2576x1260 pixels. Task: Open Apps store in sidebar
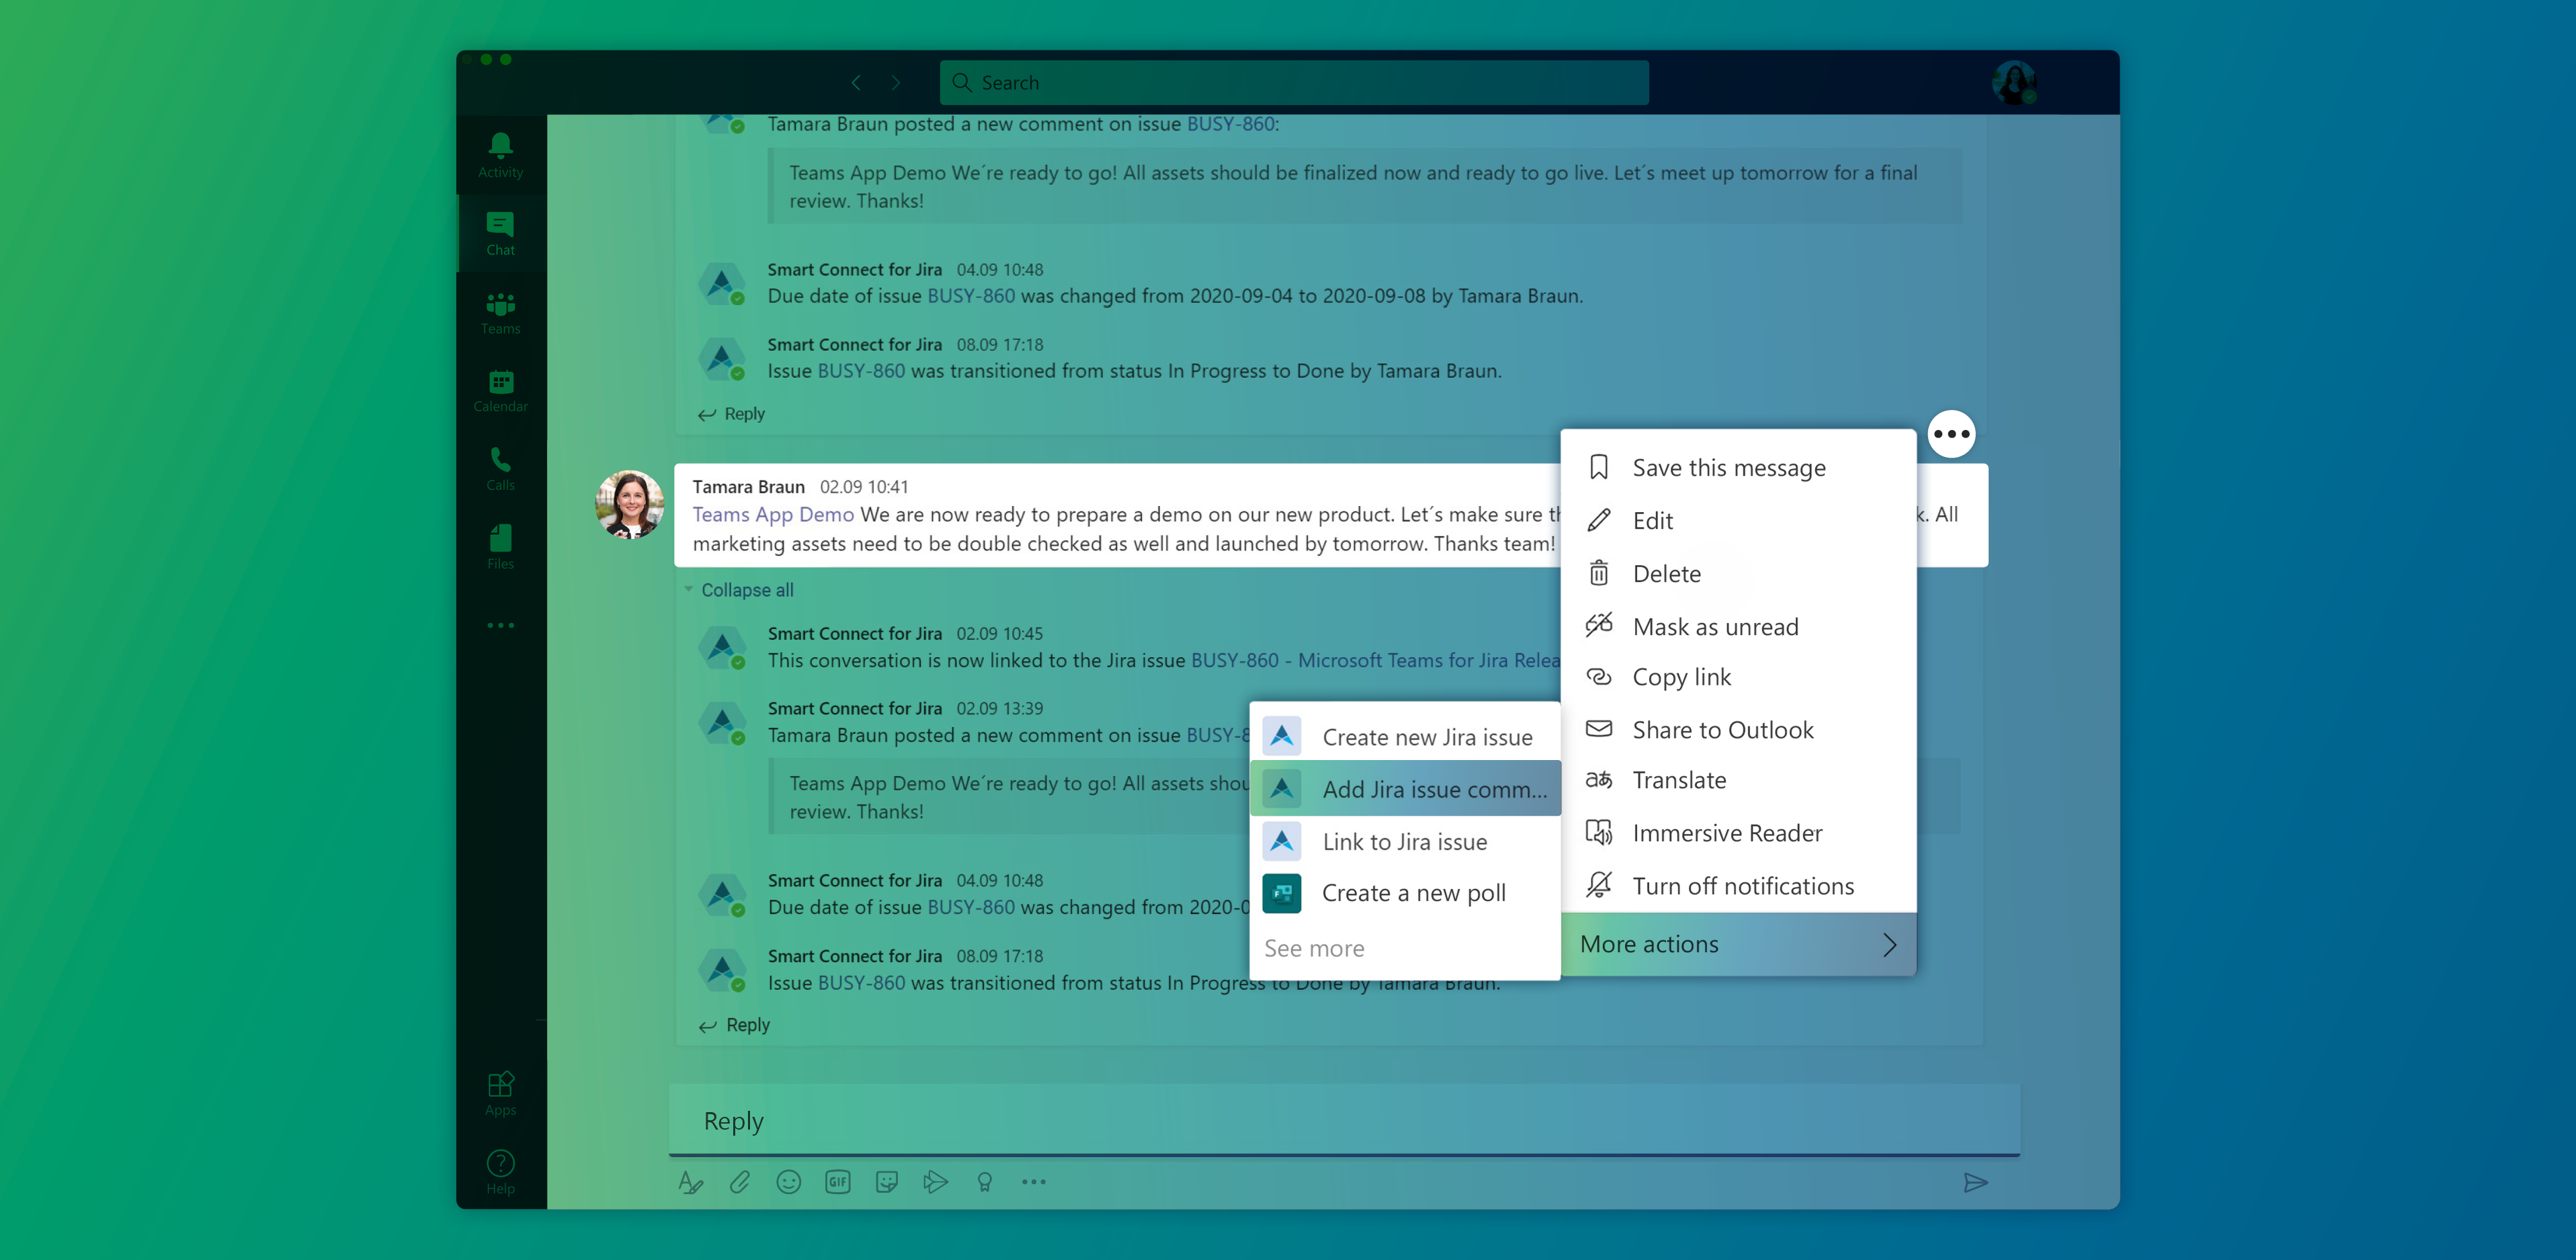tap(500, 1093)
